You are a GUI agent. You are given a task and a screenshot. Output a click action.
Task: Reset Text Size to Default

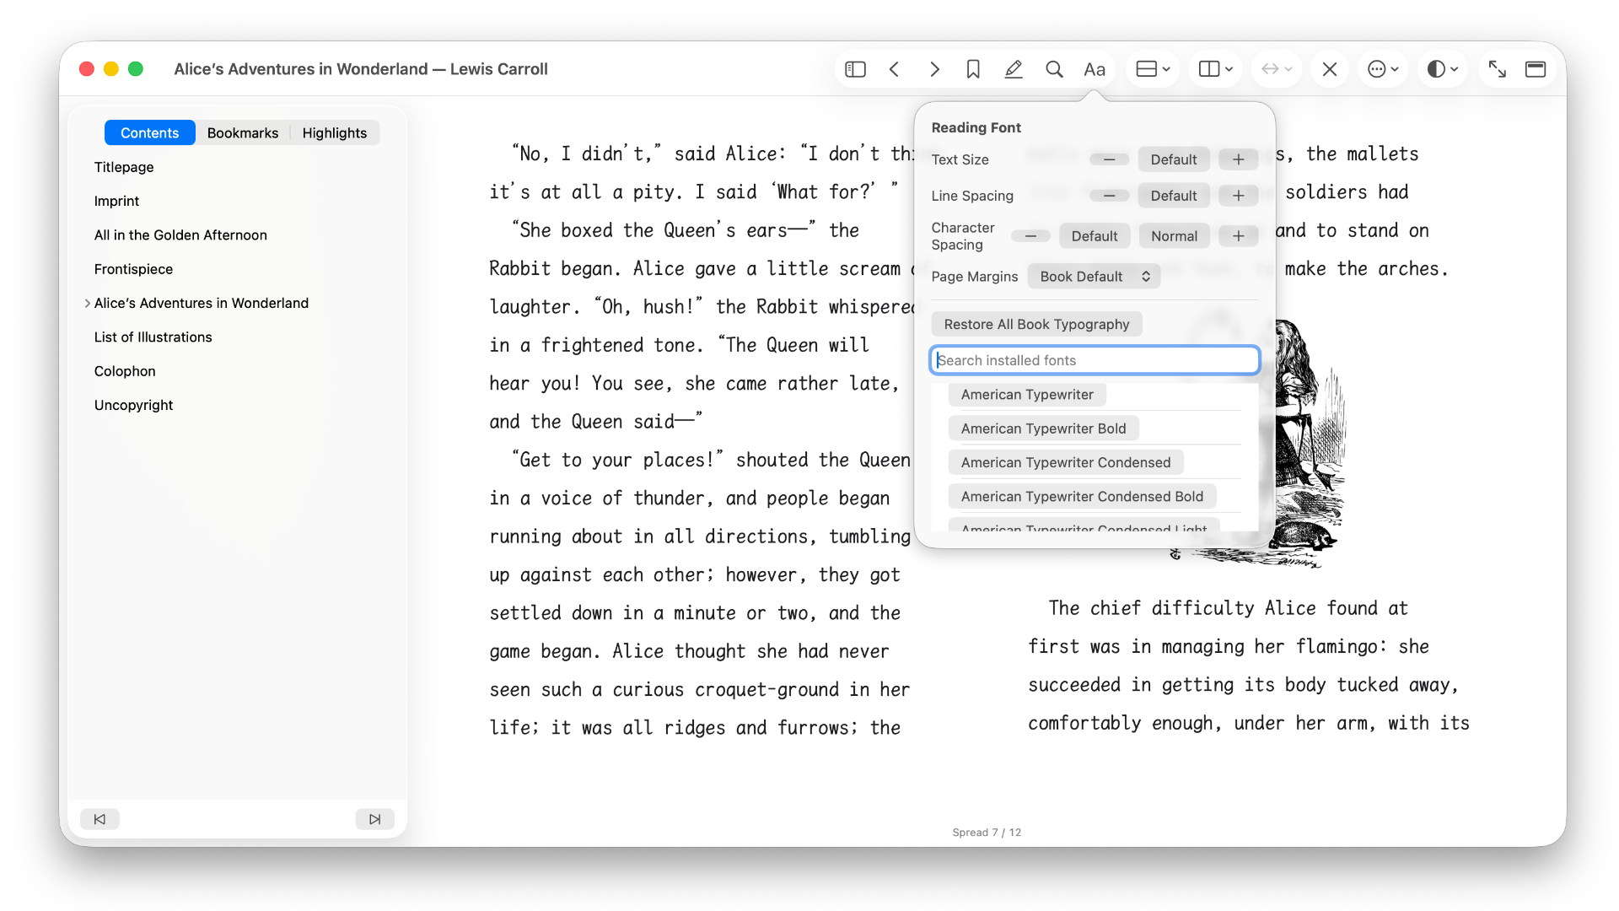pos(1174,159)
